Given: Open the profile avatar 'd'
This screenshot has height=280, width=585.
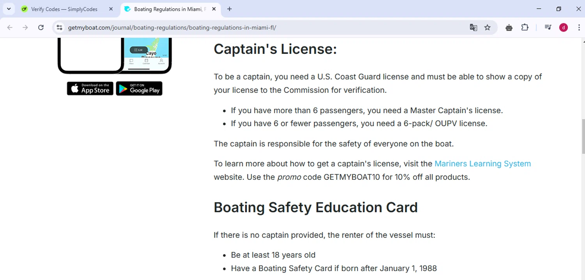Looking at the screenshot, I should (x=564, y=27).
